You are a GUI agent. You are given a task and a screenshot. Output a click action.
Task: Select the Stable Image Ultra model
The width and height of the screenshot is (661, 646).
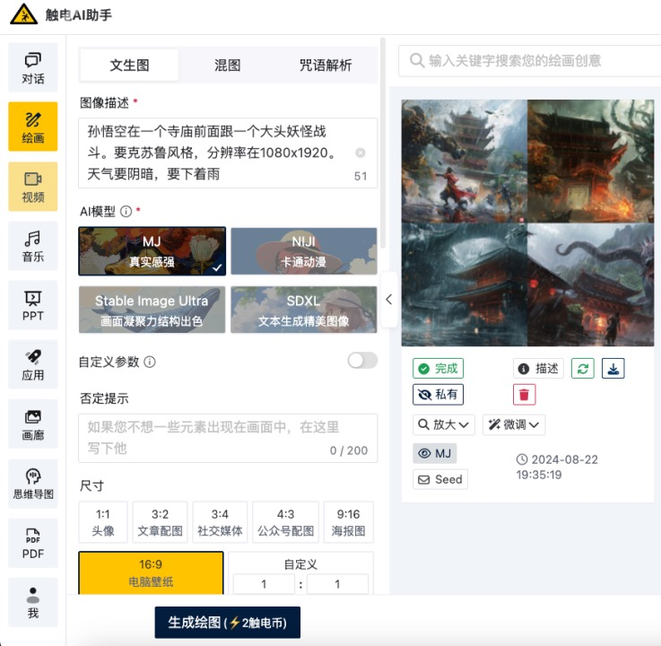152,310
